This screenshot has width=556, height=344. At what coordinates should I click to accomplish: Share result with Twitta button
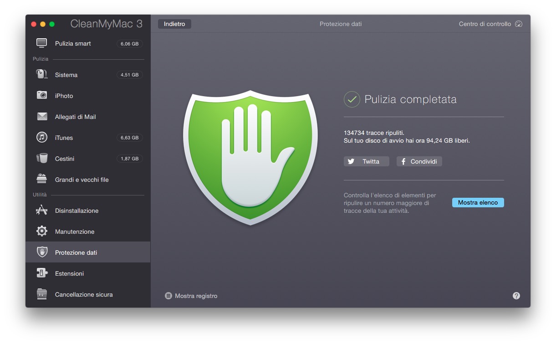click(367, 161)
